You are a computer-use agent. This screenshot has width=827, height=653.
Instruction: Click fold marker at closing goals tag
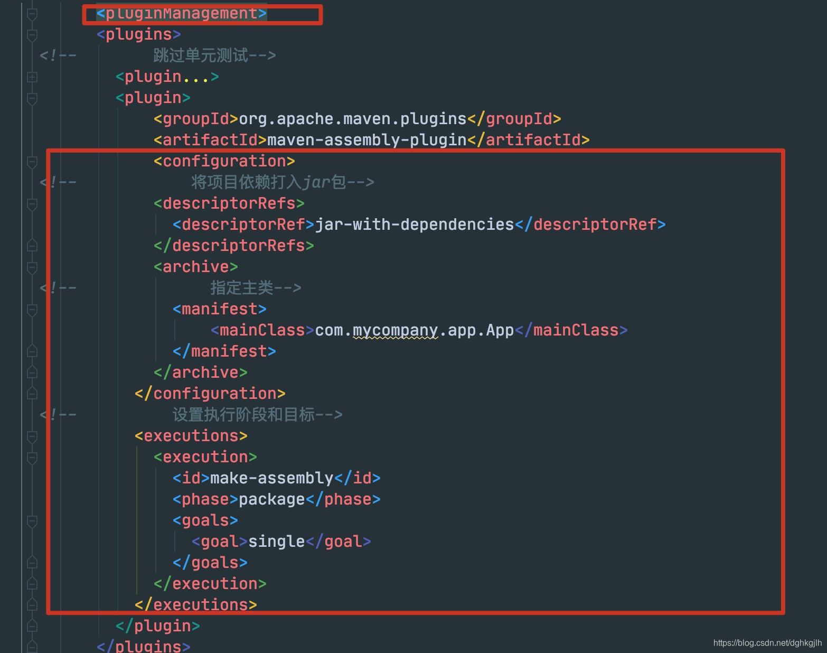point(32,562)
